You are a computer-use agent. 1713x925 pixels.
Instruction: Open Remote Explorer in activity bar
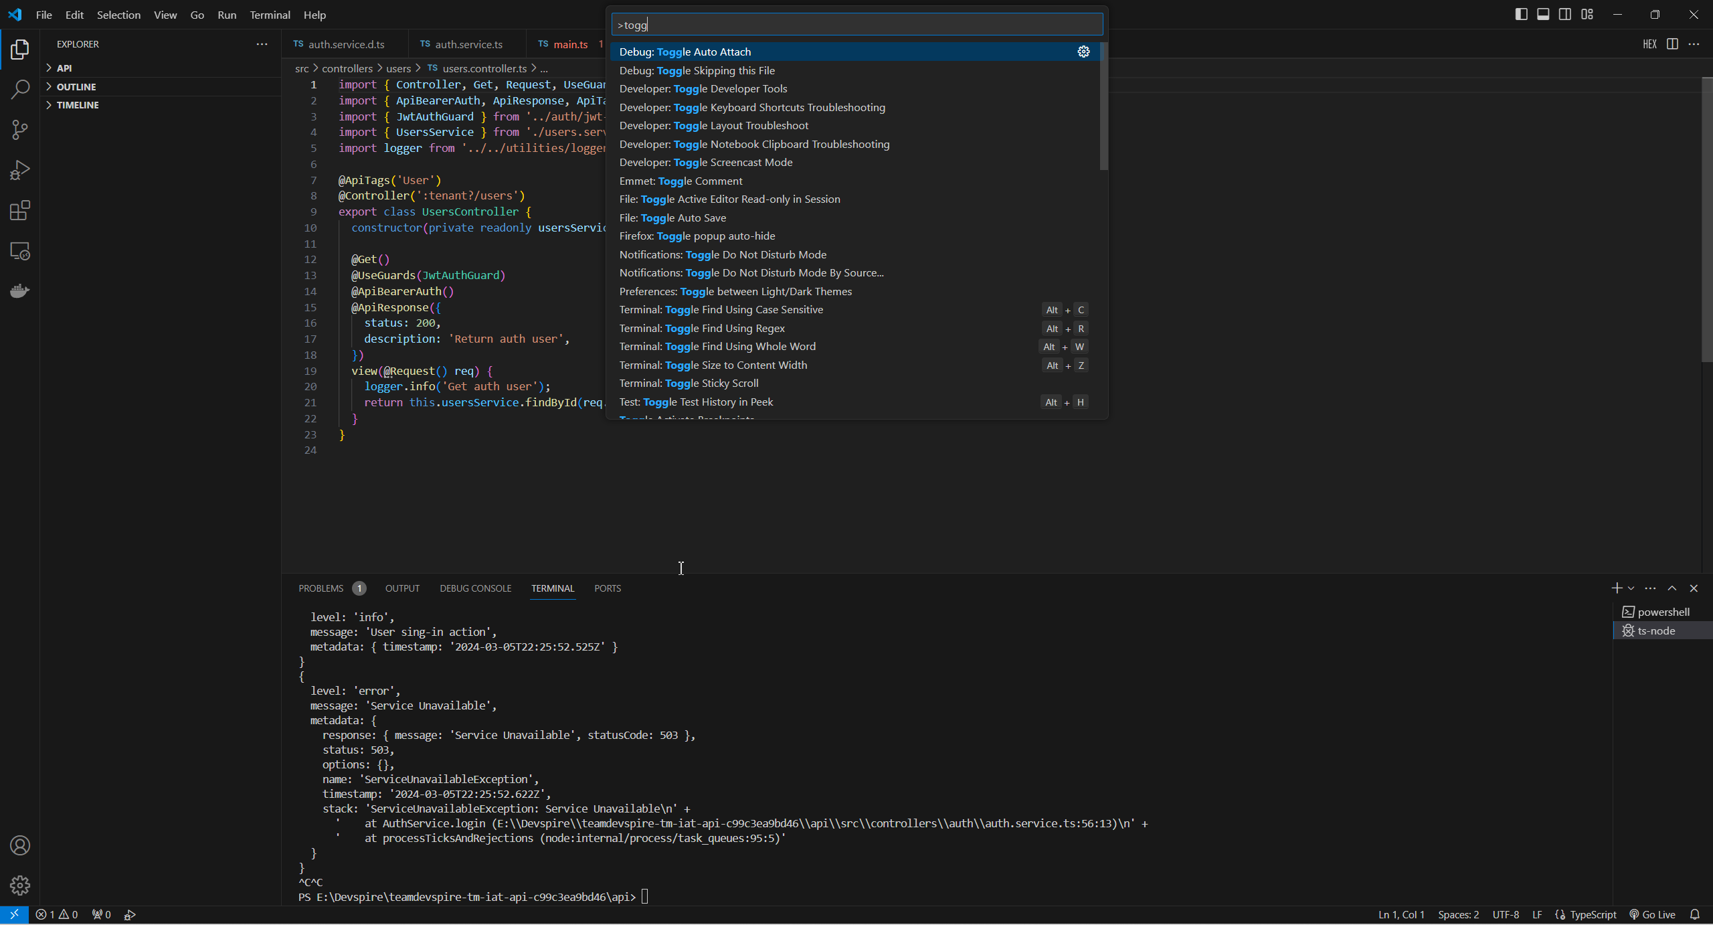tap(20, 251)
